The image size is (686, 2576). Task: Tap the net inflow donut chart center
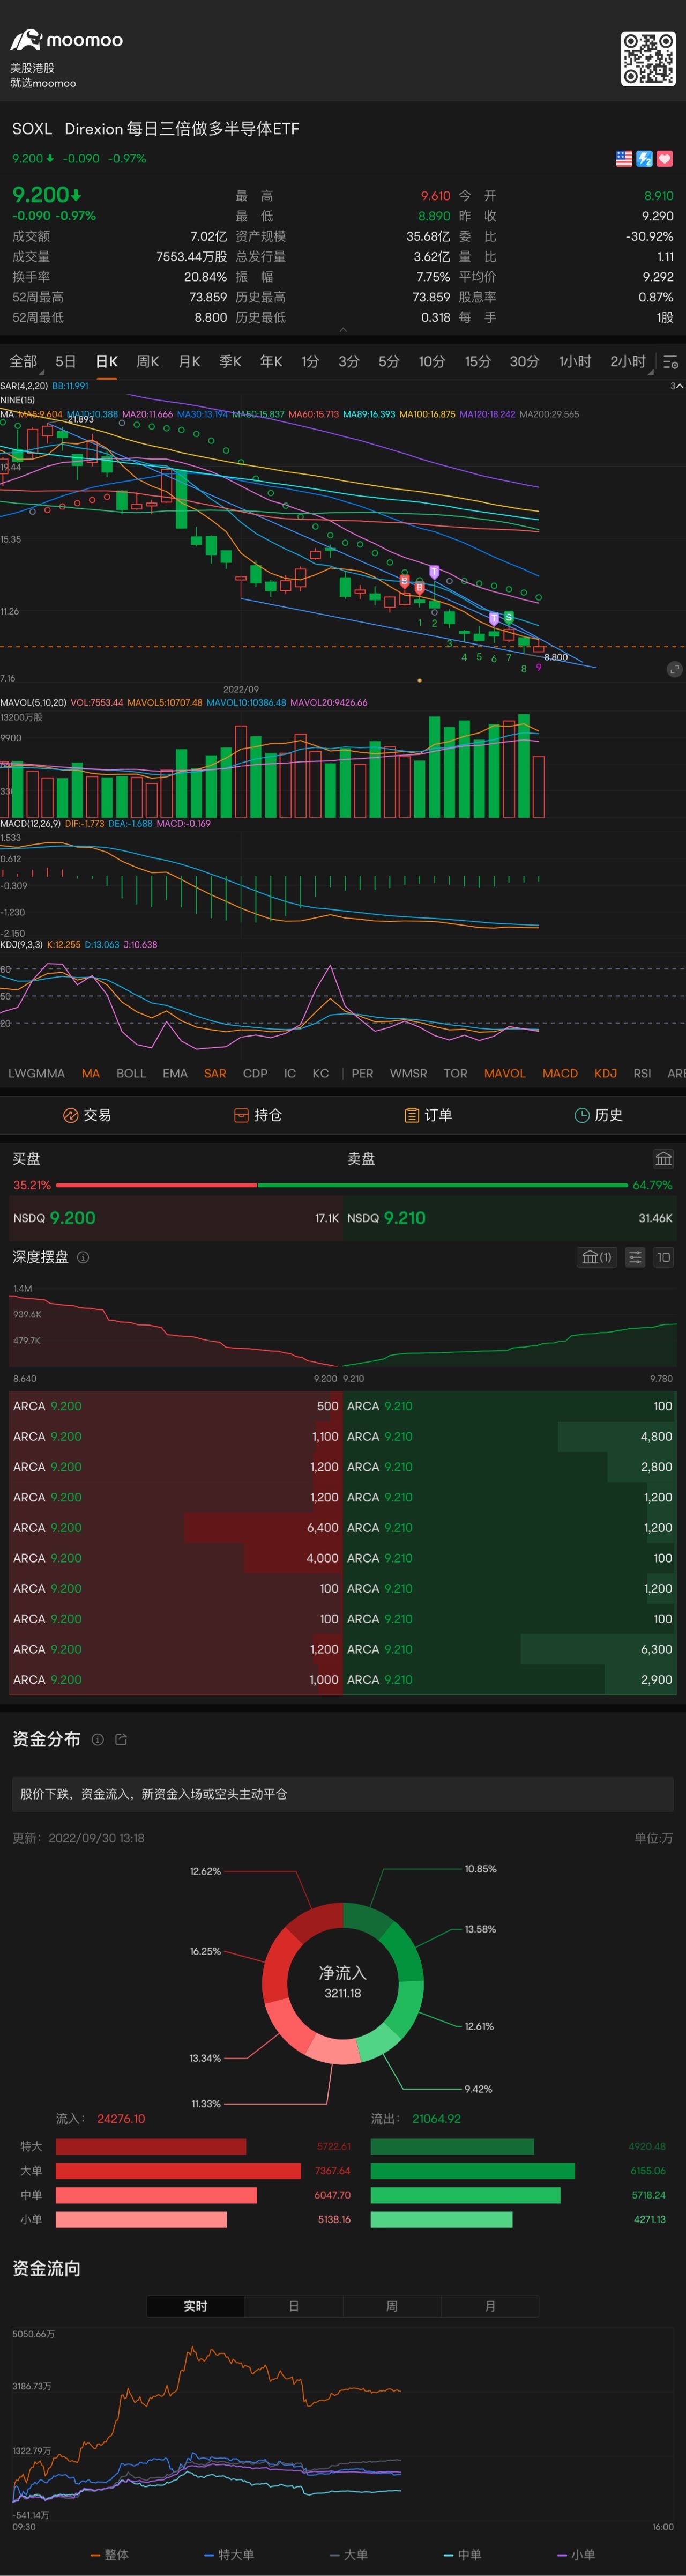343,1982
